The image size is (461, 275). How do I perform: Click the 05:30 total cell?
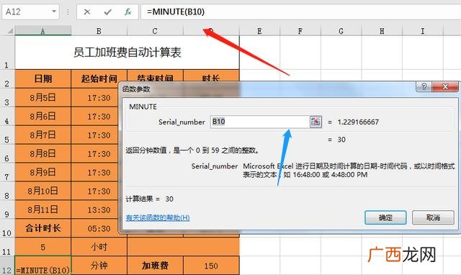click(95, 228)
